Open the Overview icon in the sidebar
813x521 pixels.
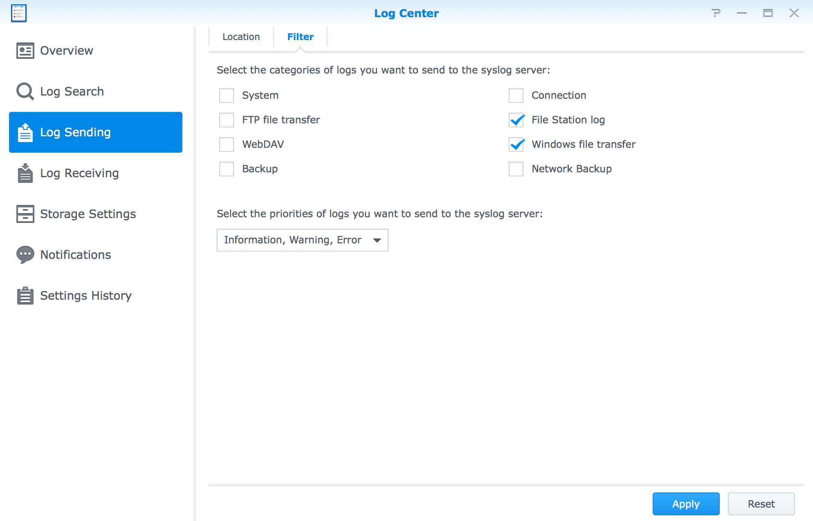click(x=25, y=50)
